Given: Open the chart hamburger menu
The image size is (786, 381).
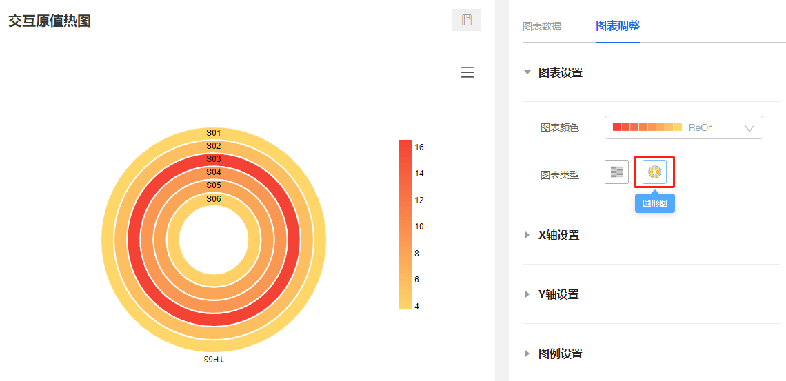Looking at the screenshot, I should coord(467,72).
